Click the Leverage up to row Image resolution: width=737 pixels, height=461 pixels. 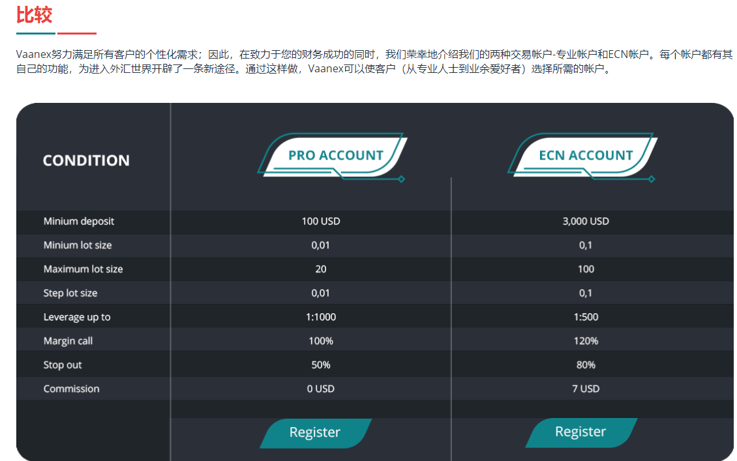[77, 316]
